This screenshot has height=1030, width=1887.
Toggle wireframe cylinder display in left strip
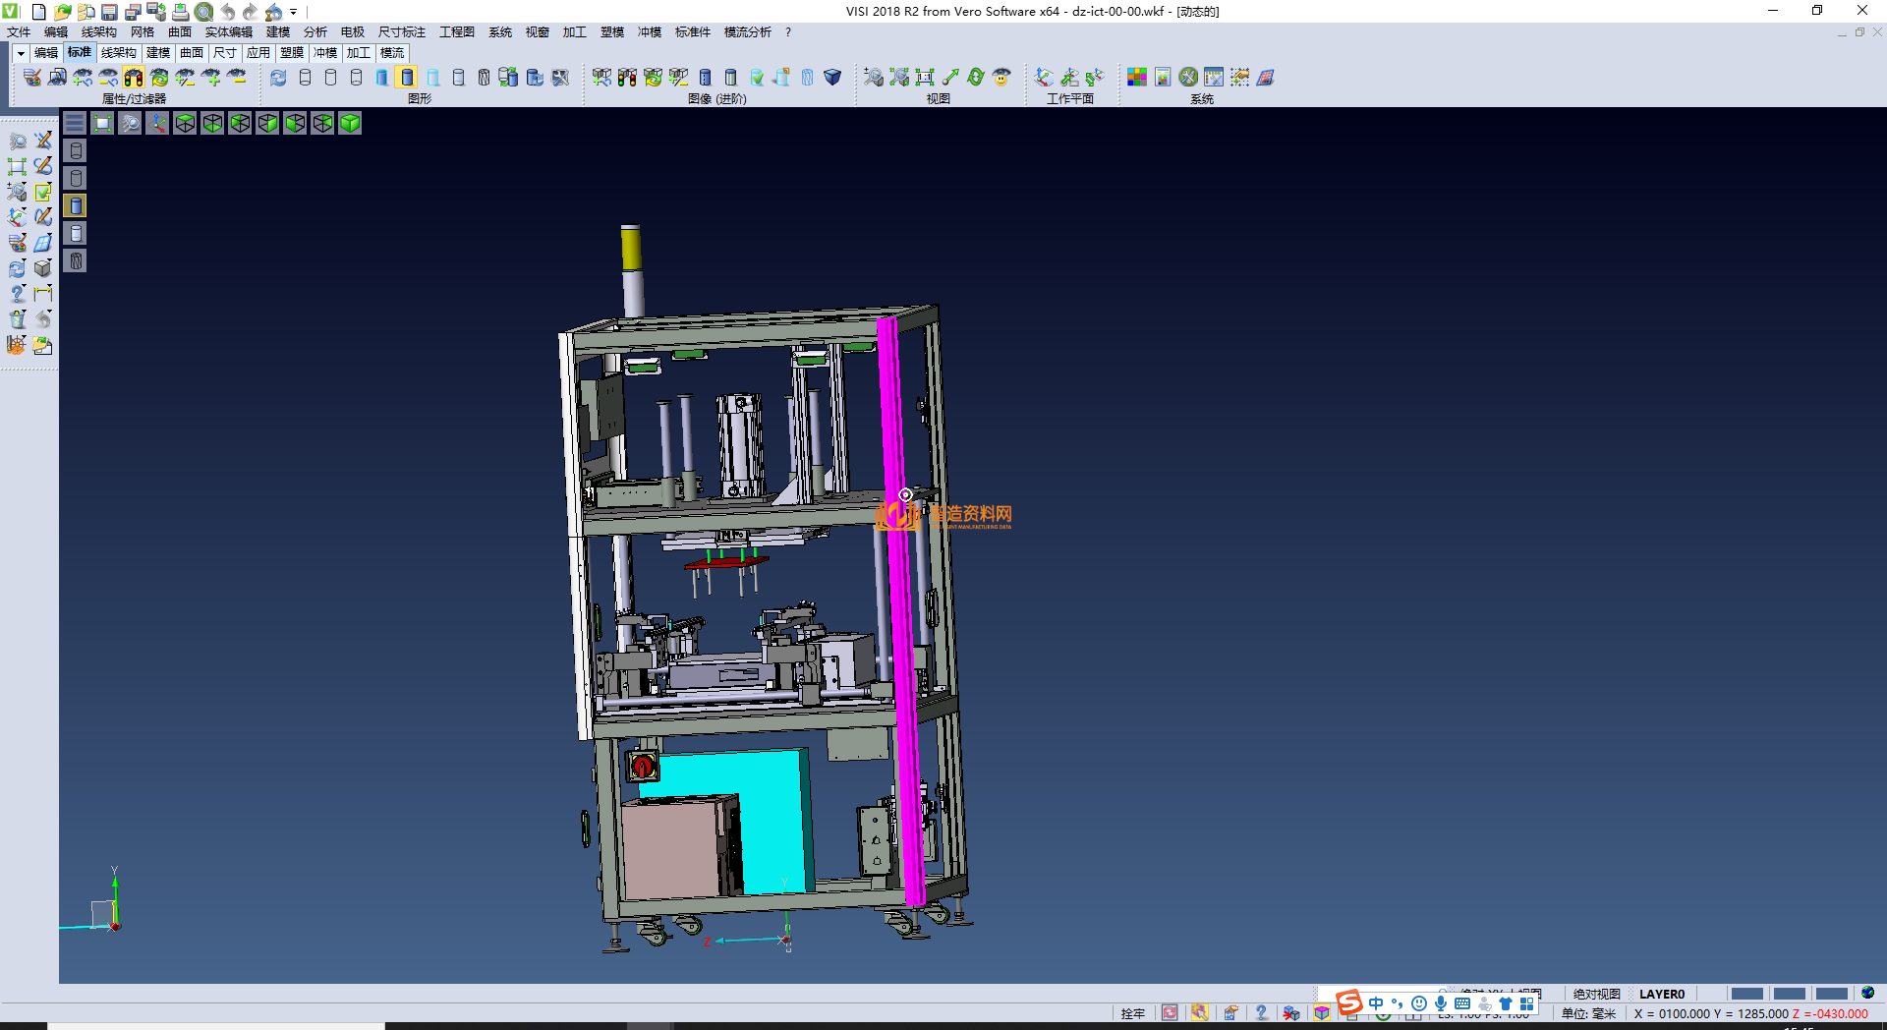76,150
